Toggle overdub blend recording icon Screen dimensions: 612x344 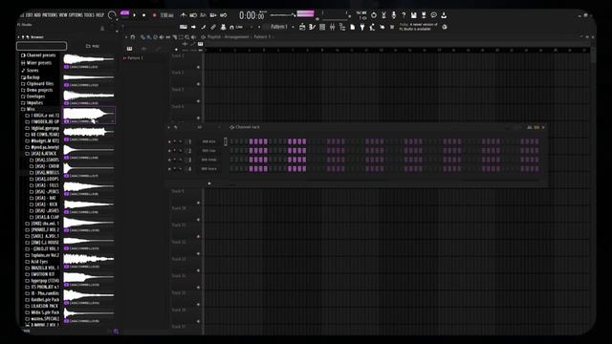tap(213, 15)
